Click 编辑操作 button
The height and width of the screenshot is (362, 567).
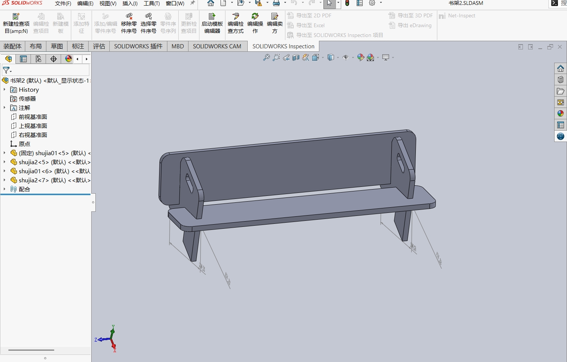click(255, 23)
